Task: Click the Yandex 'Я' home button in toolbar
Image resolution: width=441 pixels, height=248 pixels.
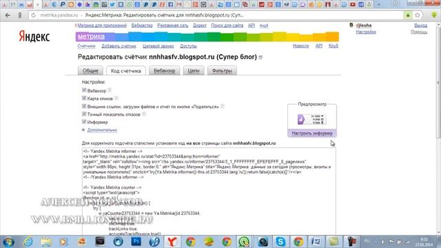Action: tap(20, 15)
